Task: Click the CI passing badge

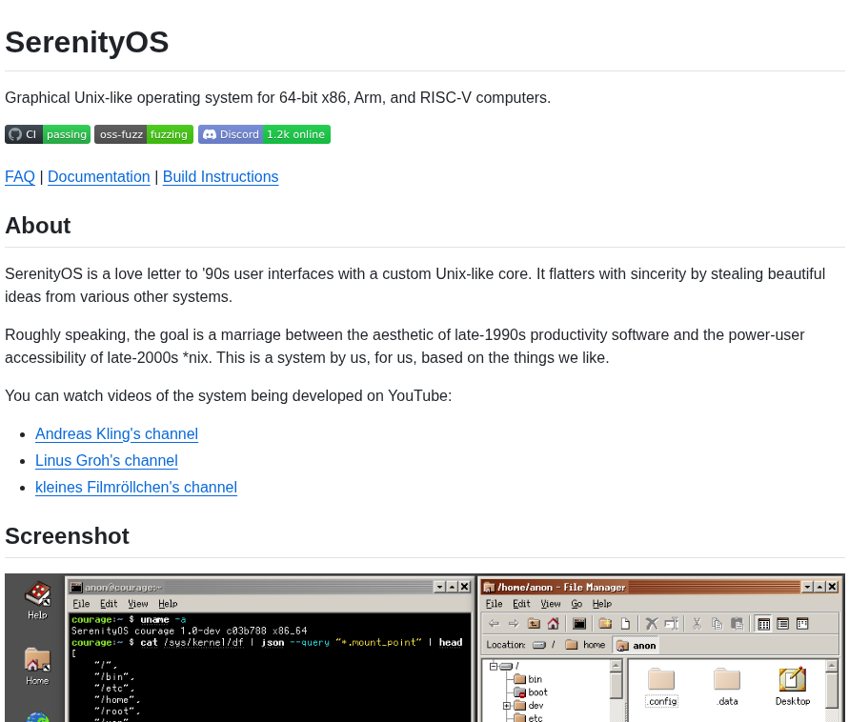Action: 48,134
